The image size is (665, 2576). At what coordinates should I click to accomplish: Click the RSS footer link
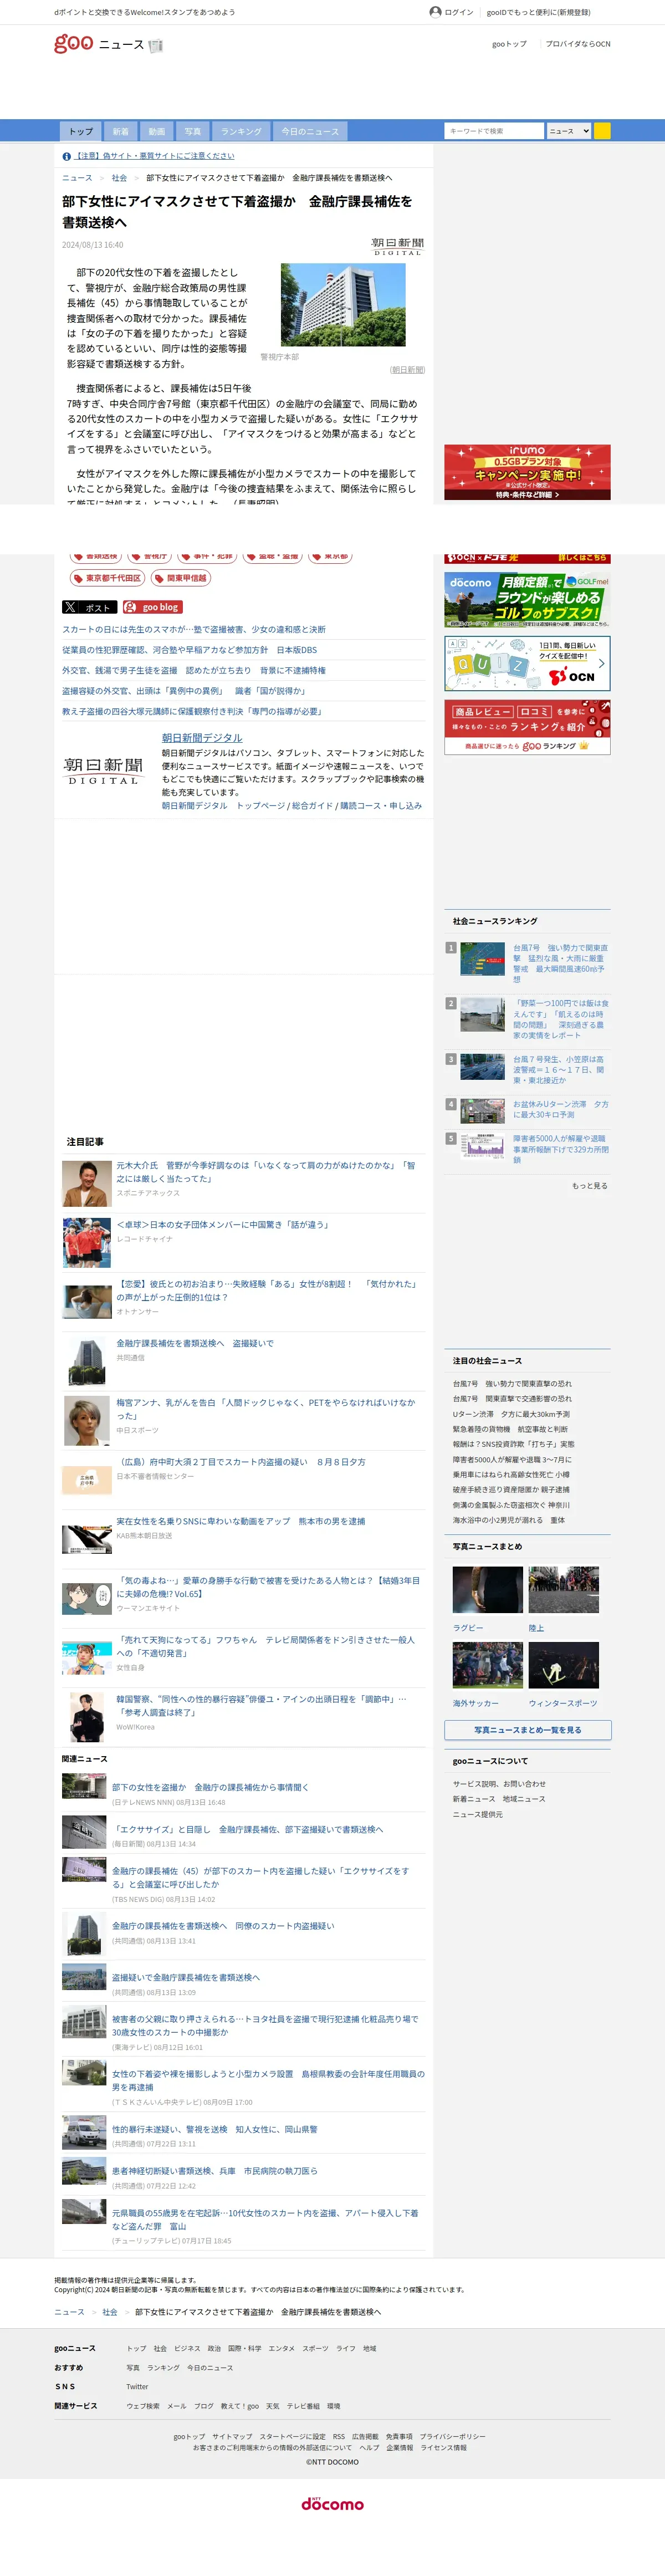pos(338,2437)
